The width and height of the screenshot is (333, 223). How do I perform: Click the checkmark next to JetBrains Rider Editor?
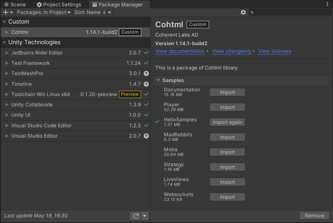pos(146,53)
